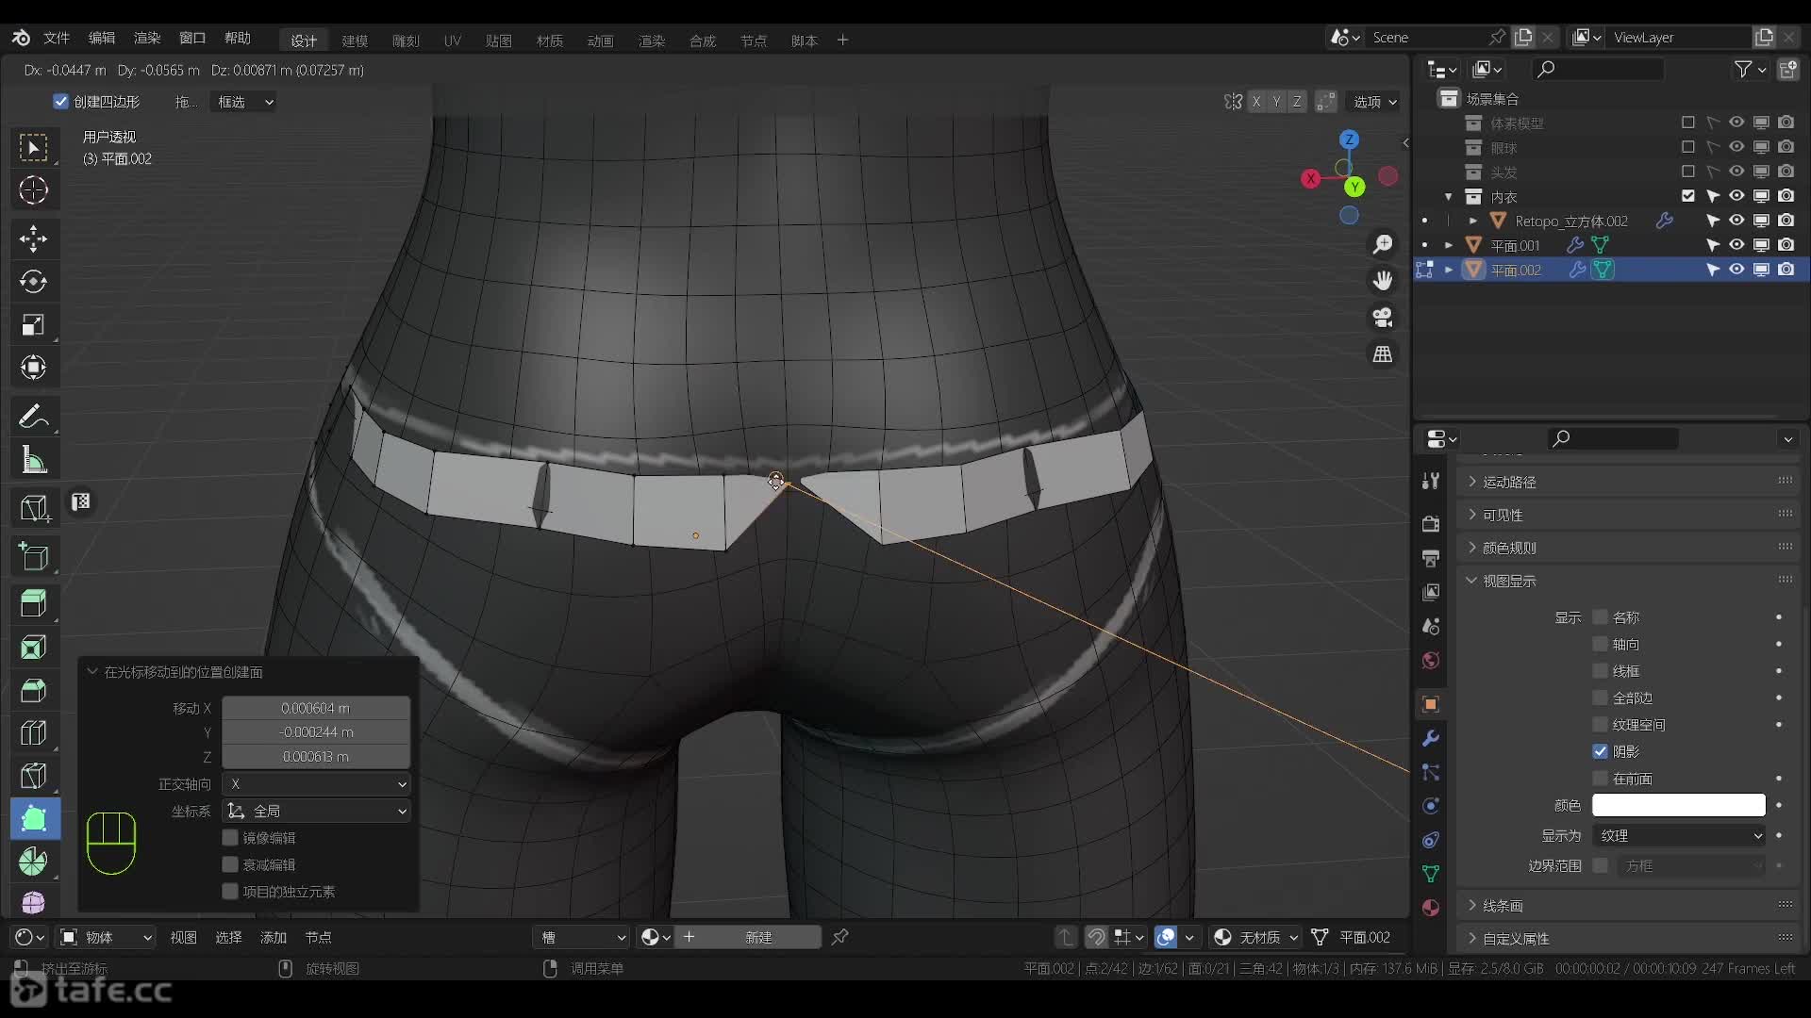
Task: Enable the 衰减编辑 checkbox
Action: coord(230,864)
